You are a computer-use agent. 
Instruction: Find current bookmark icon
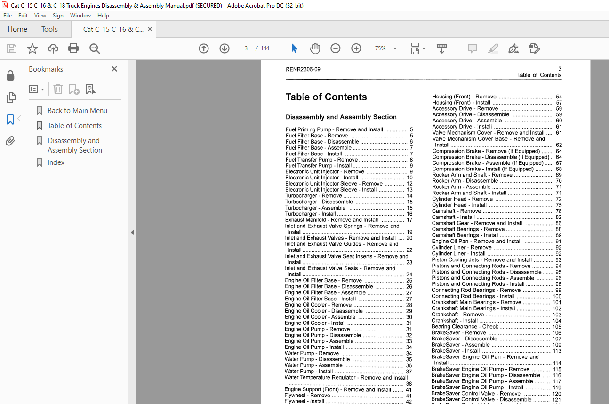click(90, 89)
